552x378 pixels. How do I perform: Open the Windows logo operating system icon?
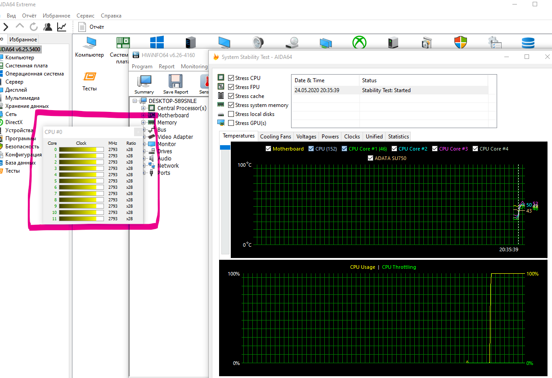[157, 43]
